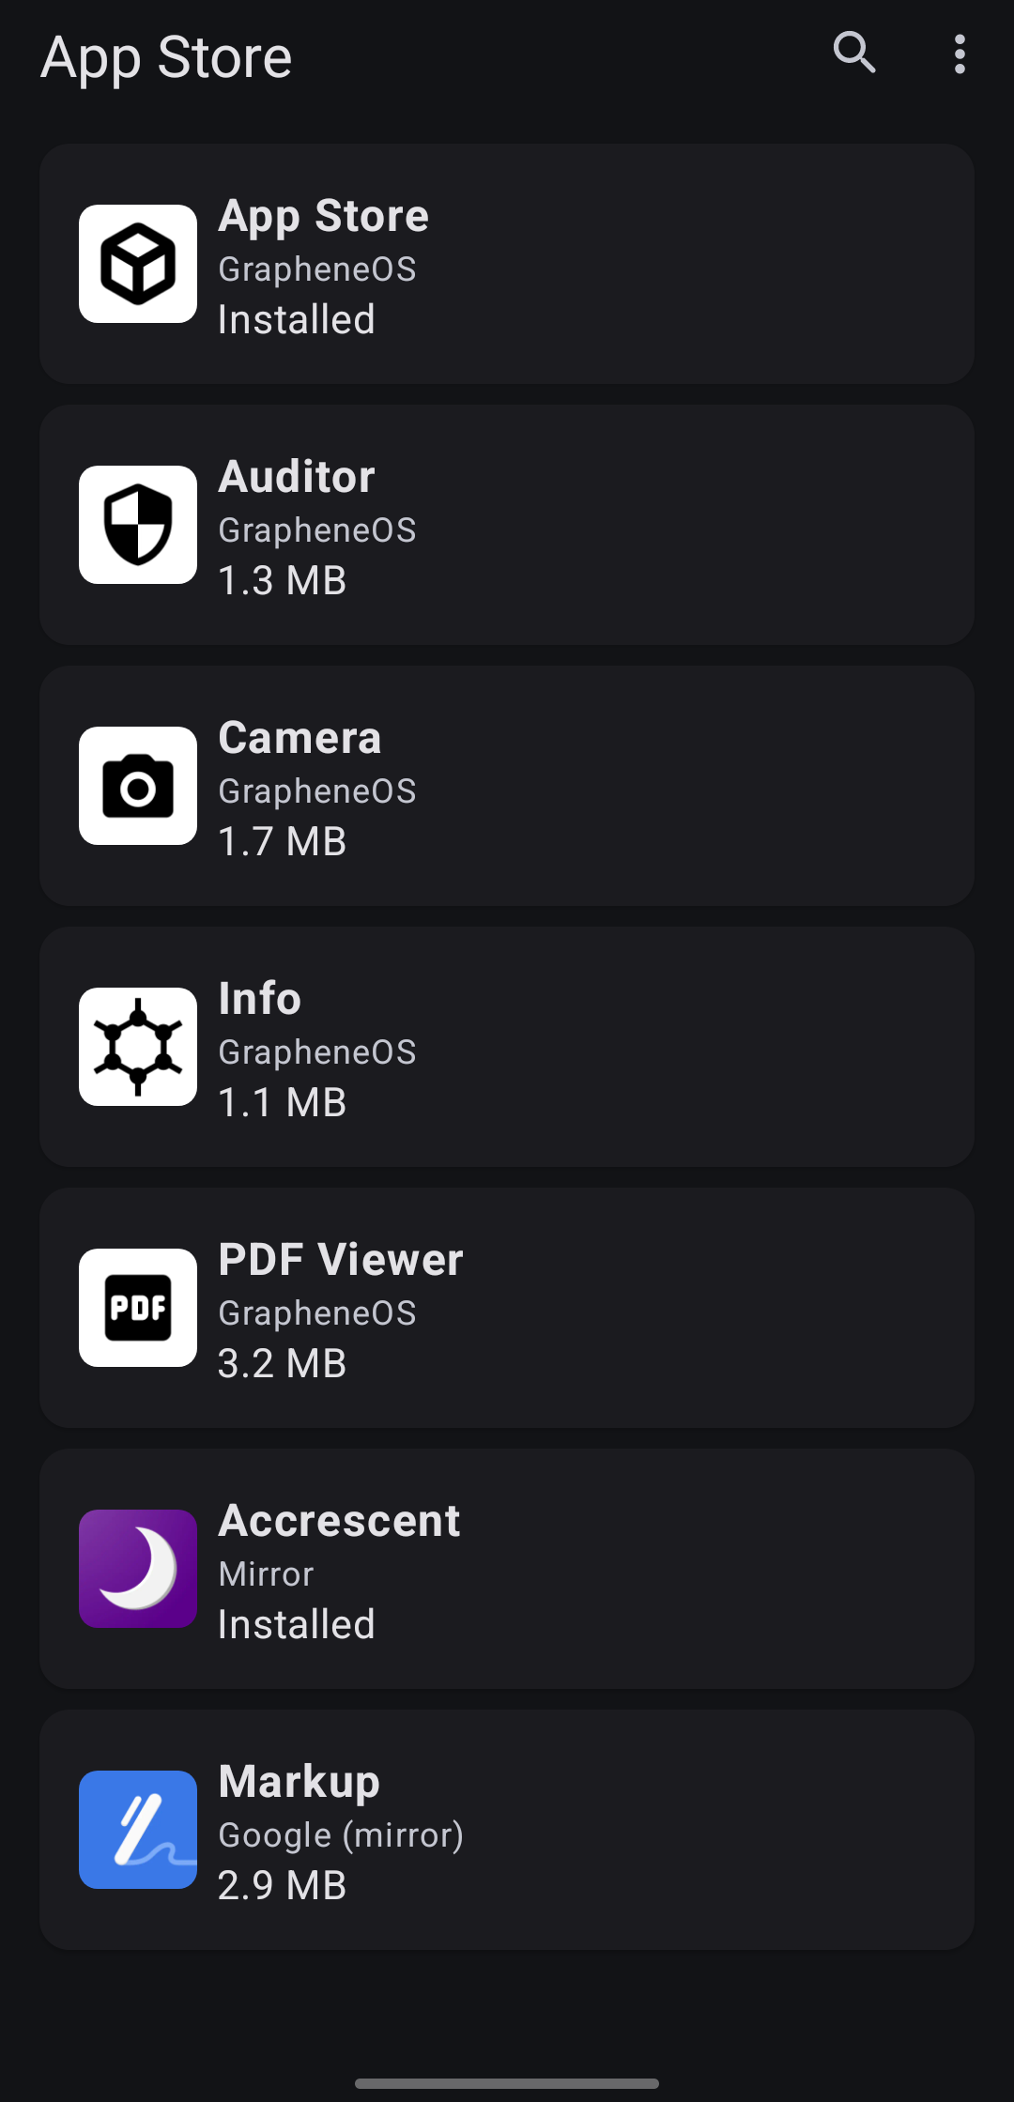Tap the Accrescent moon icon

tap(138, 1569)
